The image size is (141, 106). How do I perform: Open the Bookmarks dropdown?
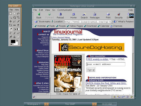[x=42, y=22]
